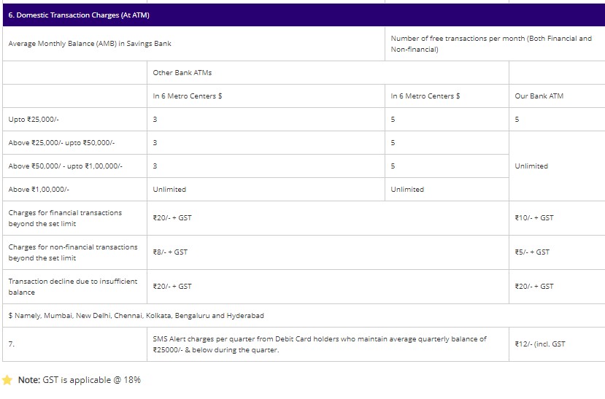Select the ₹5/- + GST charge cell

tap(532, 252)
